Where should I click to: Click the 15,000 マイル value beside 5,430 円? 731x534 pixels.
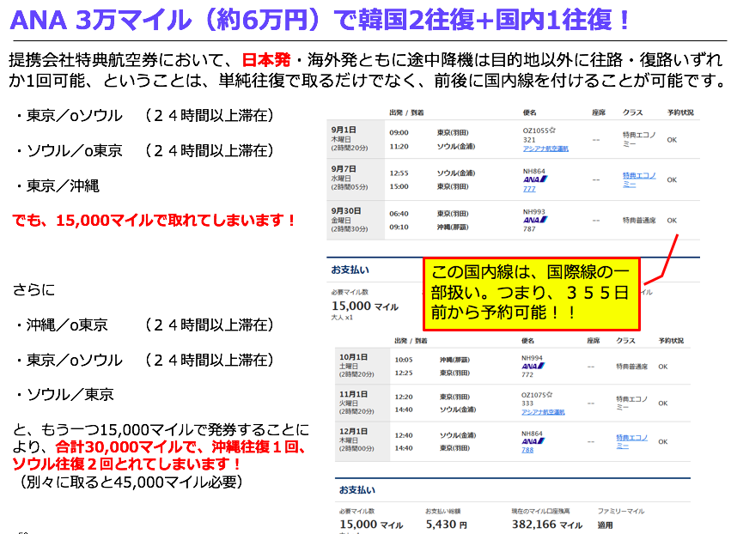click(x=371, y=525)
